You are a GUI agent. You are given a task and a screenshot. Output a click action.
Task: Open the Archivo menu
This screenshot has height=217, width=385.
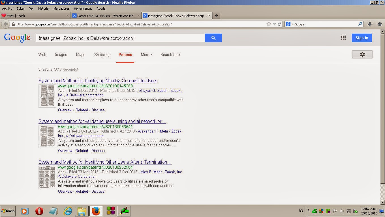(x=7, y=8)
